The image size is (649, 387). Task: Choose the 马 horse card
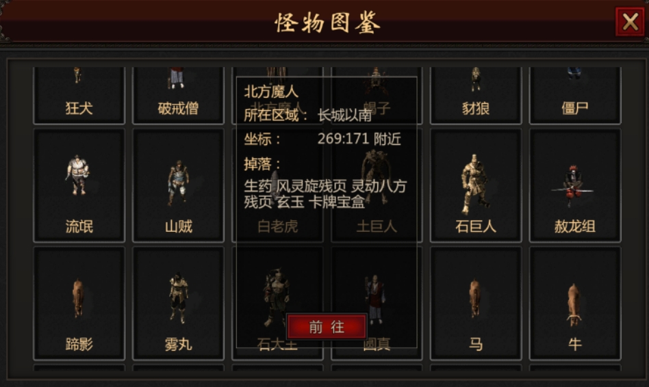tap(476, 304)
